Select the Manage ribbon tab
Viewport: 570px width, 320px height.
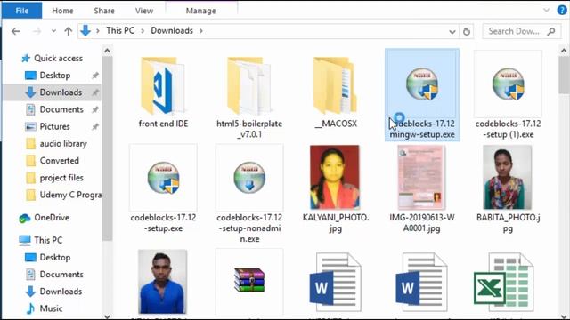coord(200,11)
